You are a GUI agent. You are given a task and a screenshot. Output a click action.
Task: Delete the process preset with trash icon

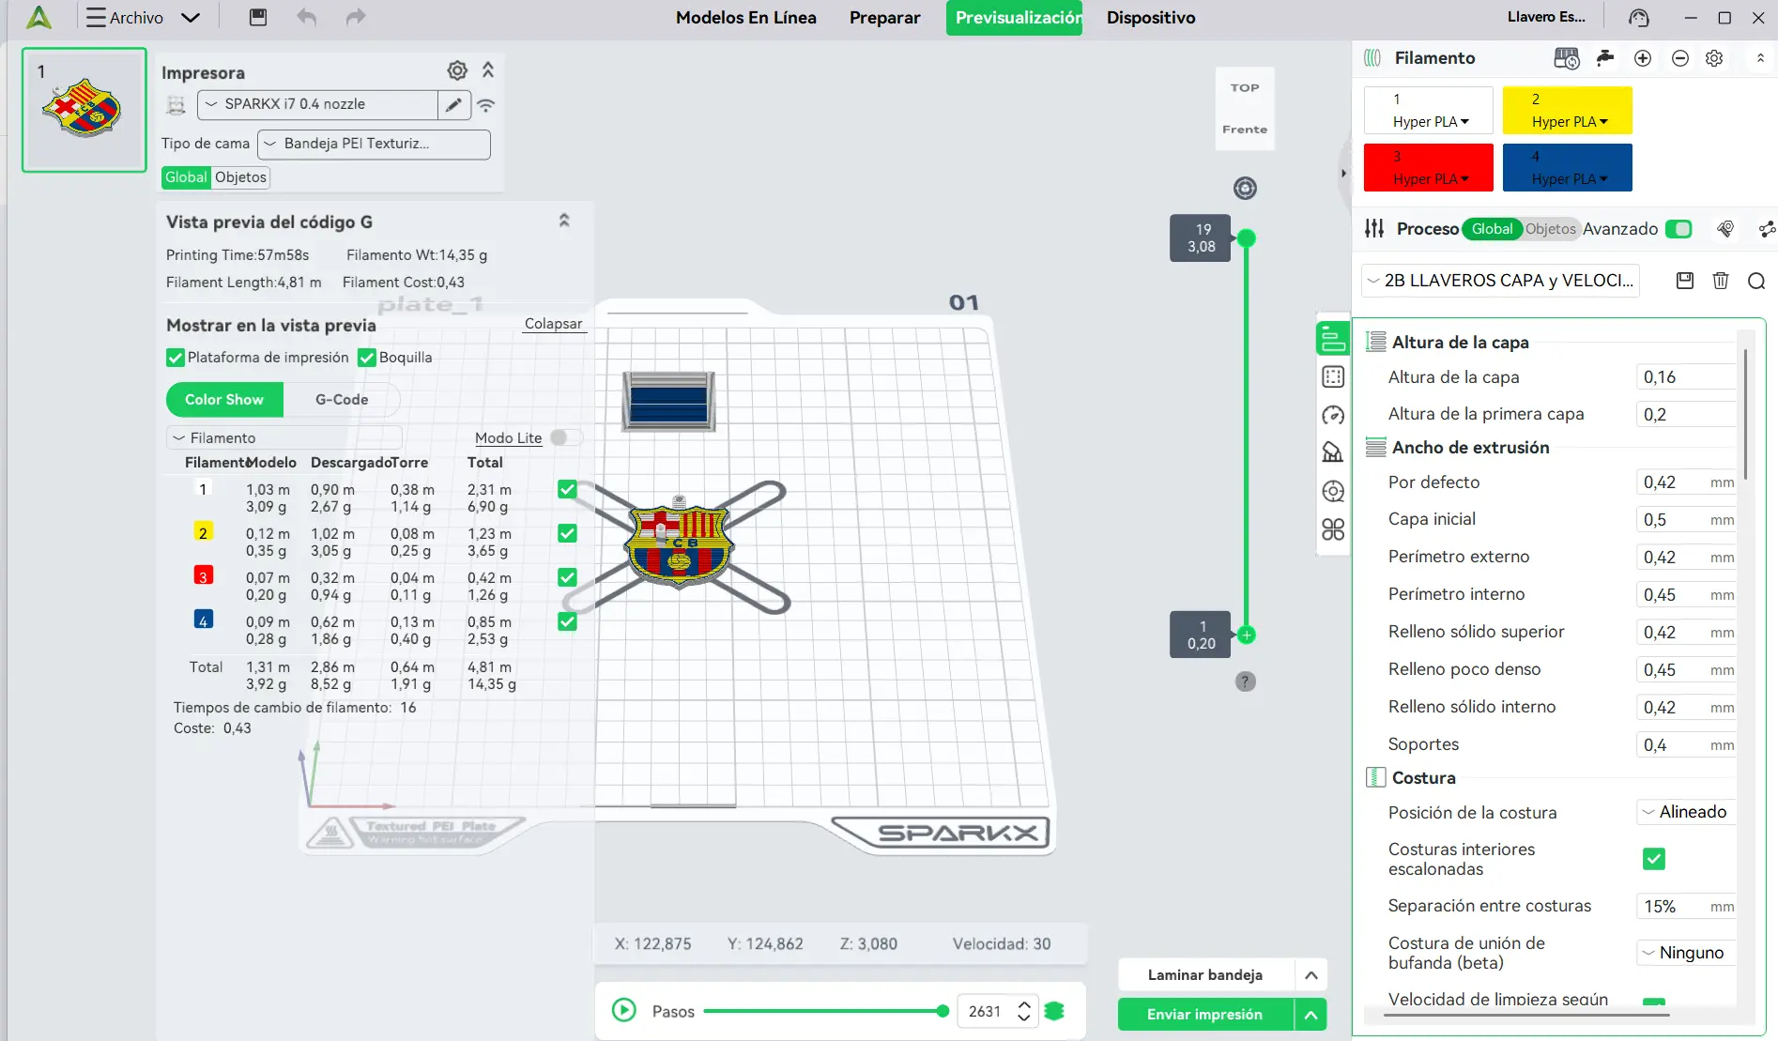[x=1721, y=281]
